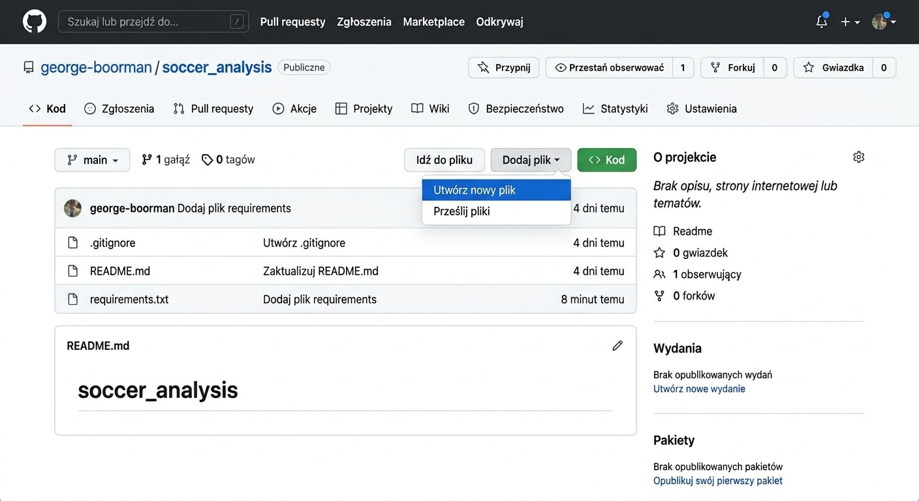This screenshot has height=501, width=919.
Task: Switch to the Zgłoszenia repository tab
Action: (119, 108)
